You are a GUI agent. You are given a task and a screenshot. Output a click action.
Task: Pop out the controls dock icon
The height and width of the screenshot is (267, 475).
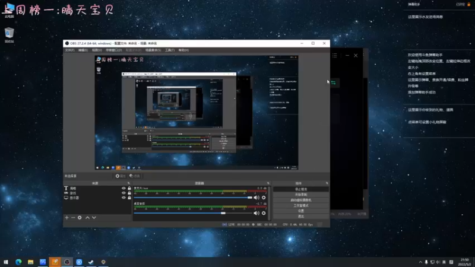(327, 183)
